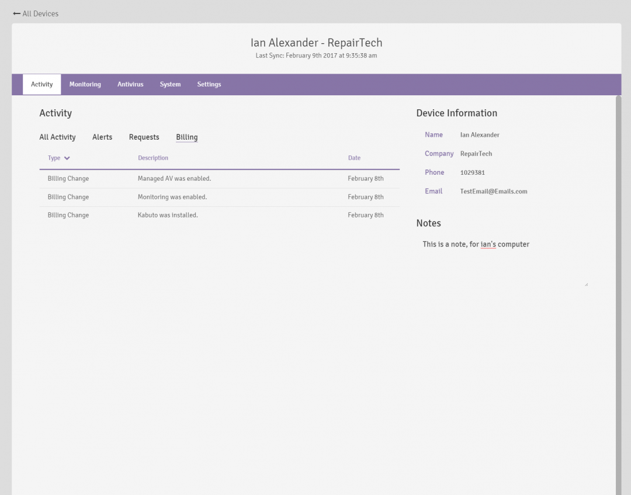The width and height of the screenshot is (631, 495).
Task: Sort activities by the Description column
Action: 152,158
